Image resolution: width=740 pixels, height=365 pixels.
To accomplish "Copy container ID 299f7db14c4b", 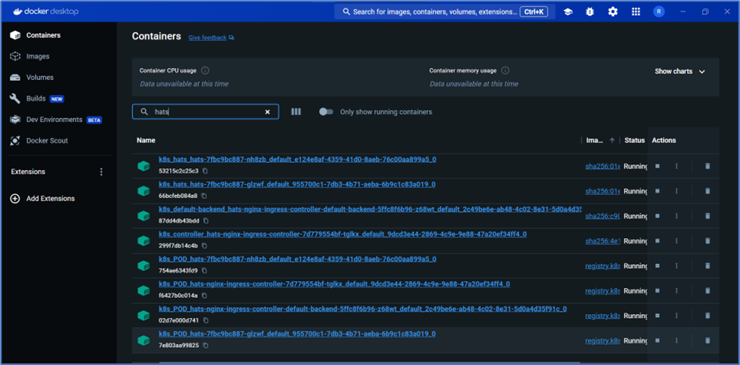I will pyautogui.click(x=205, y=246).
